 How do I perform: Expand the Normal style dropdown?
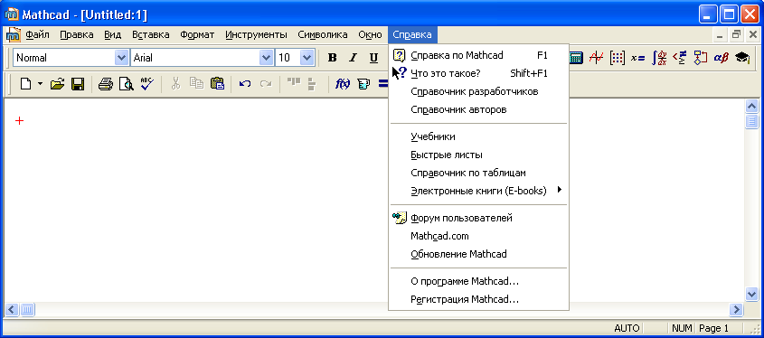tap(121, 58)
